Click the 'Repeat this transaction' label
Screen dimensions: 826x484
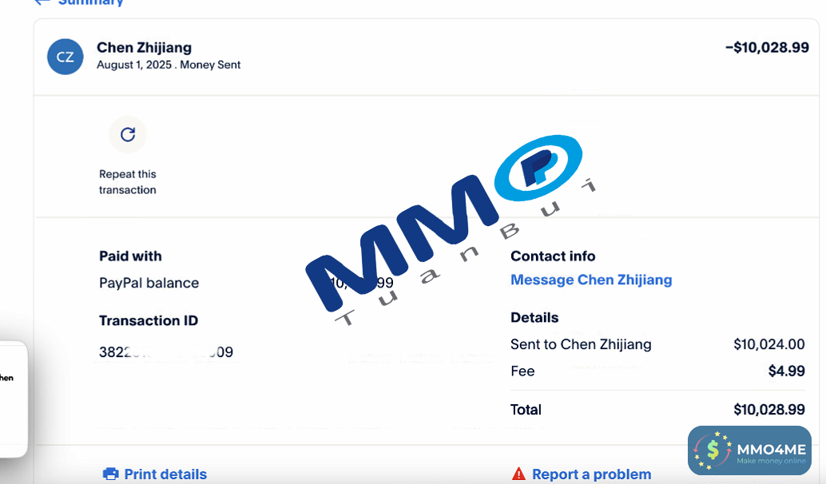pyautogui.click(x=128, y=182)
